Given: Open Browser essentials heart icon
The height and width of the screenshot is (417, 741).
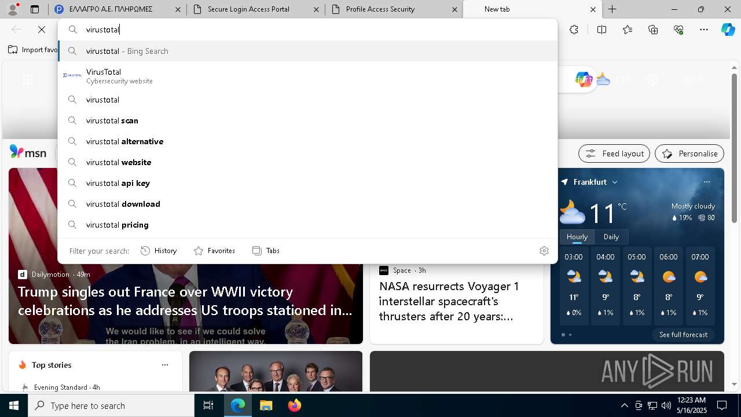Looking at the screenshot, I should [x=678, y=30].
